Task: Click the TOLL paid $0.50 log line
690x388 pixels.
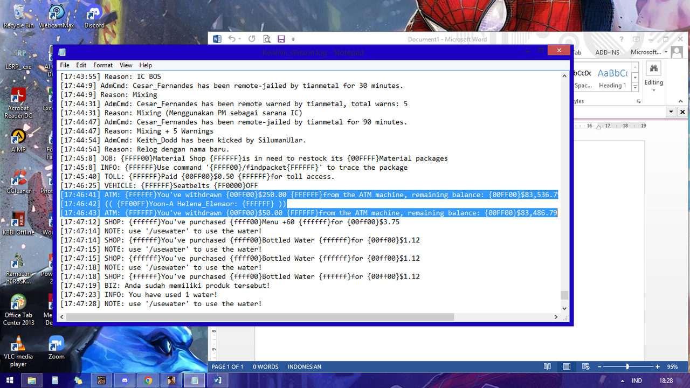Action: pyautogui.click(x=197, y=176)
